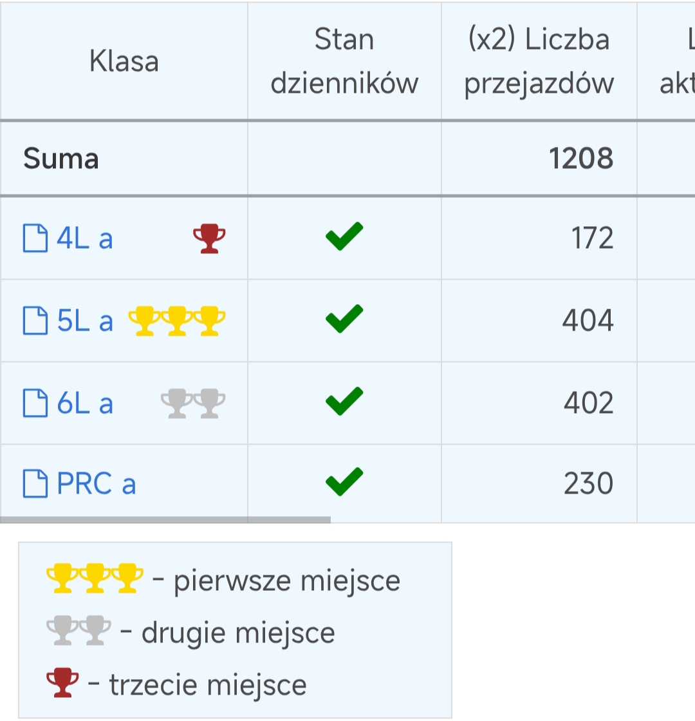Click the green checkmark for 4L a
Image resolution: width=695 pixels, height=721 pixels.
coord(344,236)
